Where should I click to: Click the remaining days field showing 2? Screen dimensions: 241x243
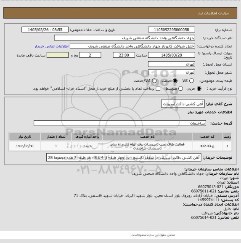90,55
